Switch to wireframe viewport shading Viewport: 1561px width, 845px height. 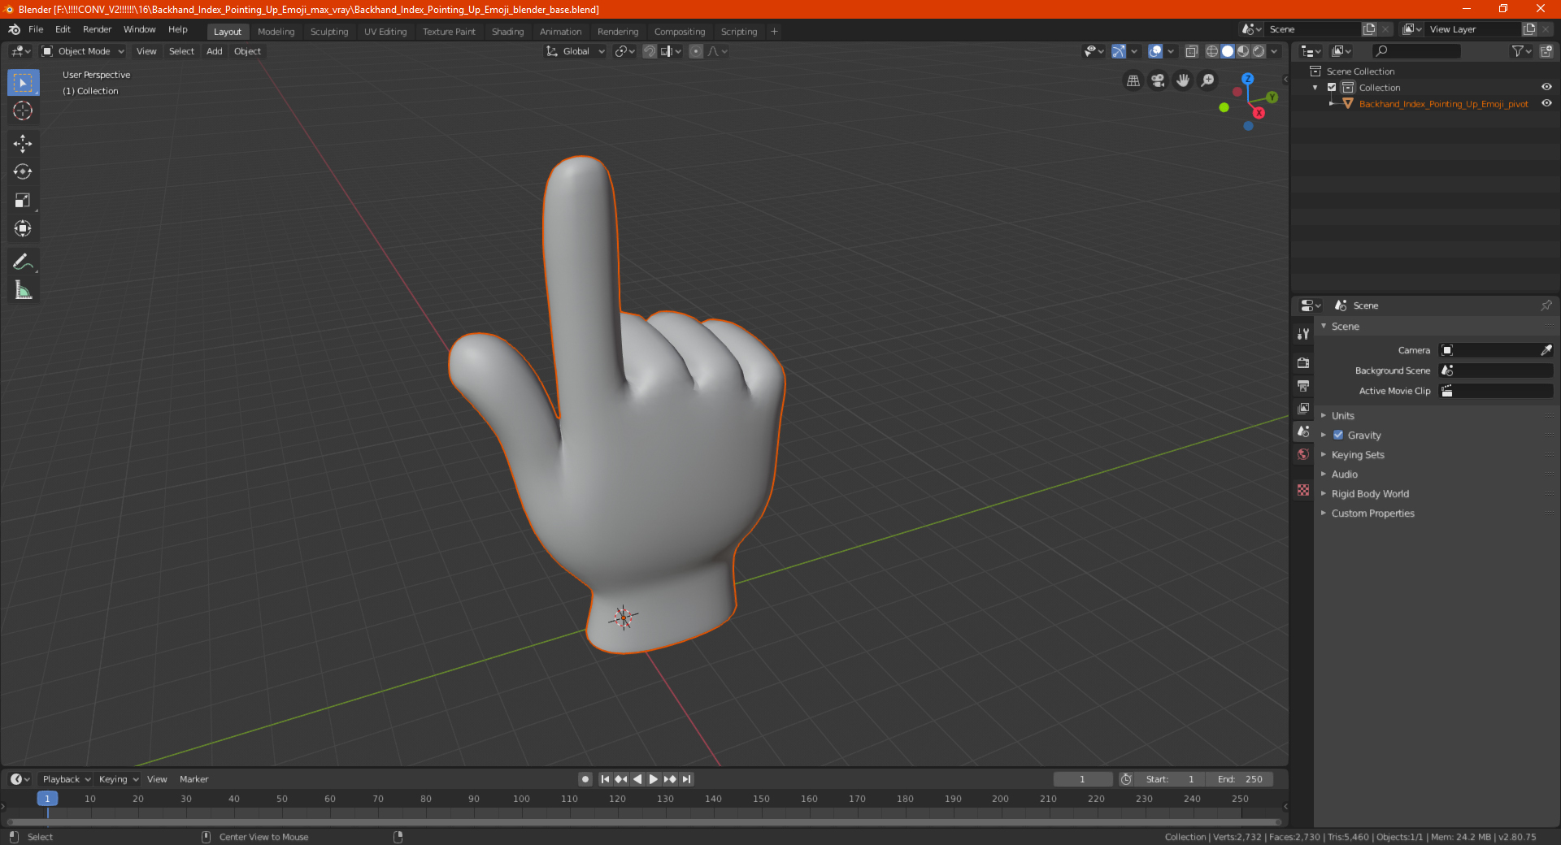[1212, 51]
